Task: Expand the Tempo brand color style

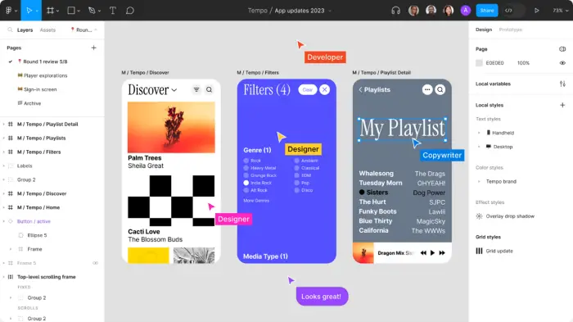Action: [x=479, y=182]
